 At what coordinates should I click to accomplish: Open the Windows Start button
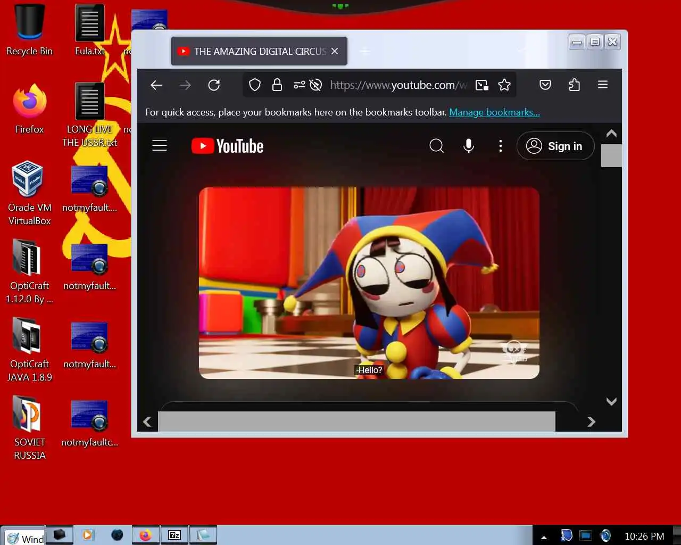click(x=23, y=536)
